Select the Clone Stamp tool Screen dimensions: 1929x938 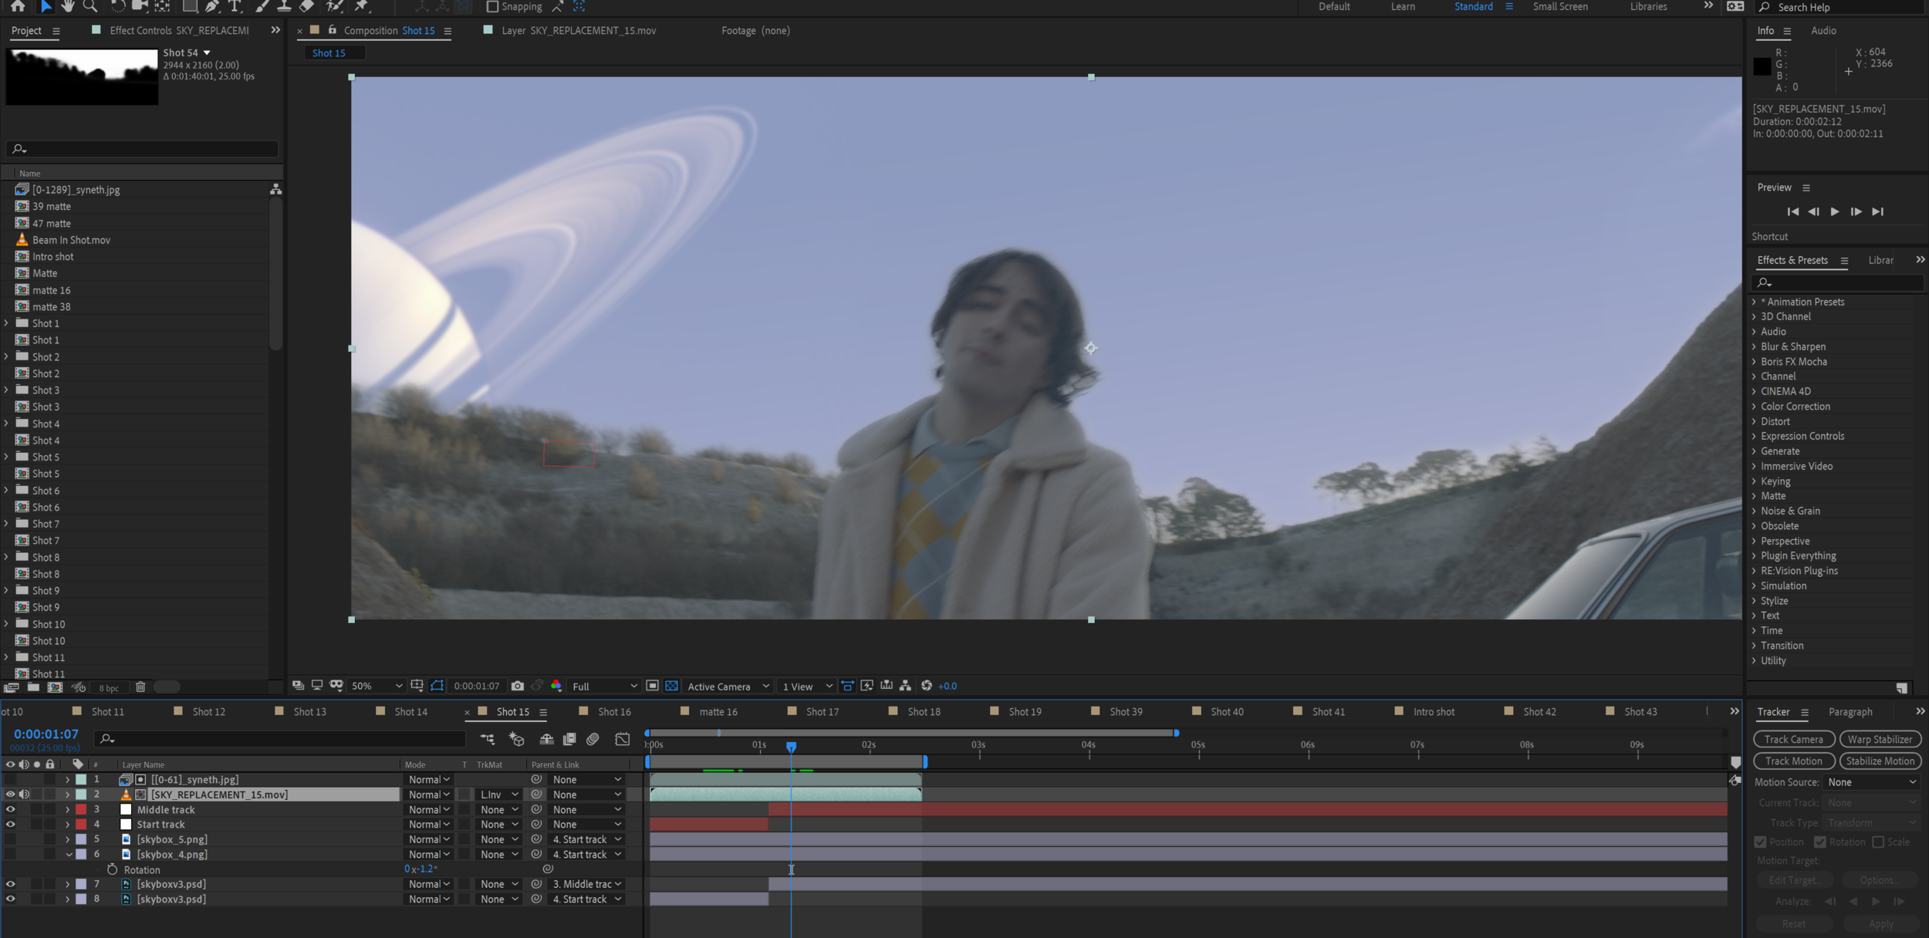(x=284, y=6)
